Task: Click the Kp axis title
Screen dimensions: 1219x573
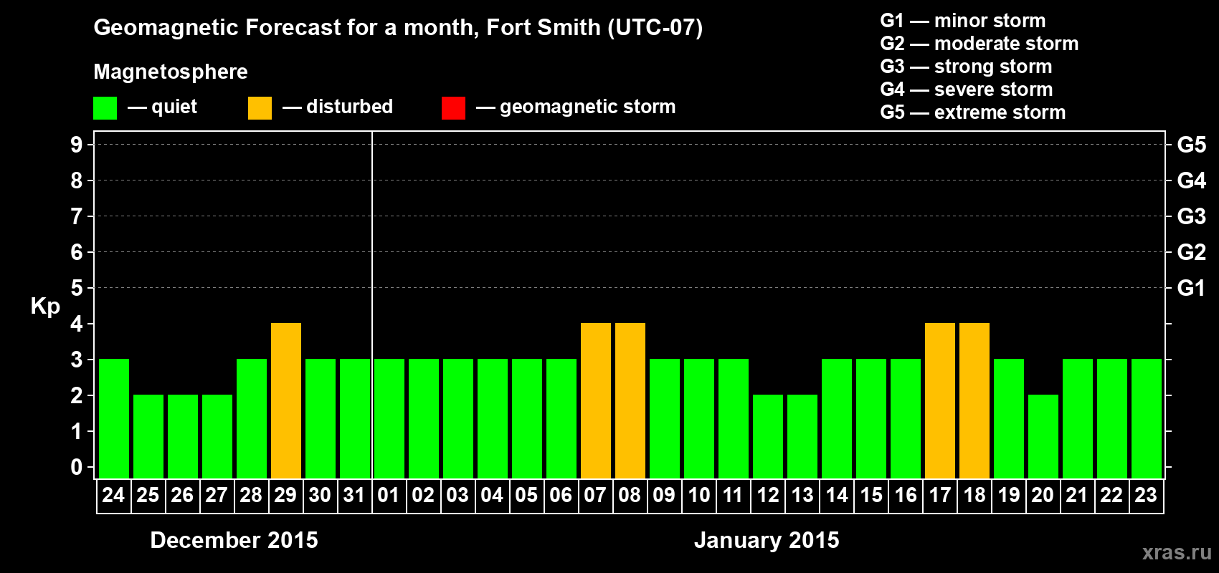Action: 45,307
